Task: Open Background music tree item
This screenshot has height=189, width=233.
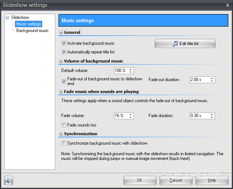Action: (x=32, y=31)
